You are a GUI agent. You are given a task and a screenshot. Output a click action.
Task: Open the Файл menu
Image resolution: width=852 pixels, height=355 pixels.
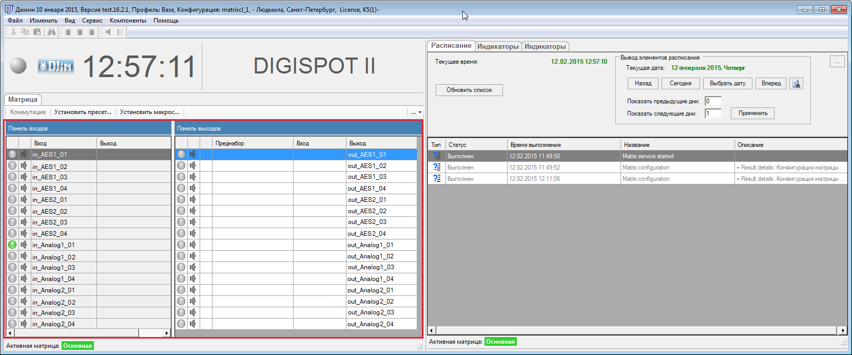coord(15,21)
